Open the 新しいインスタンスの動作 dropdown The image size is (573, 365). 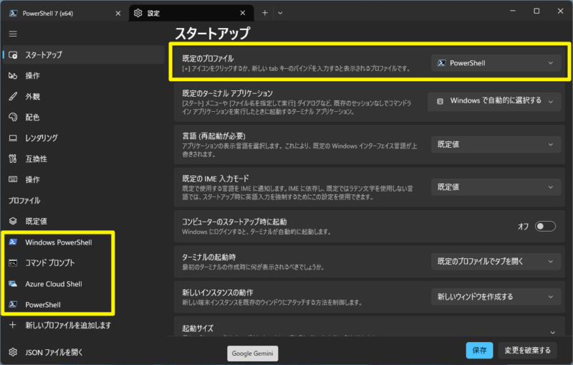tap(496, 297)
